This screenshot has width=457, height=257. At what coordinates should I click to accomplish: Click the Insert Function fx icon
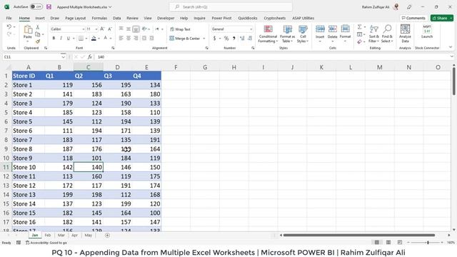point(90,57)
